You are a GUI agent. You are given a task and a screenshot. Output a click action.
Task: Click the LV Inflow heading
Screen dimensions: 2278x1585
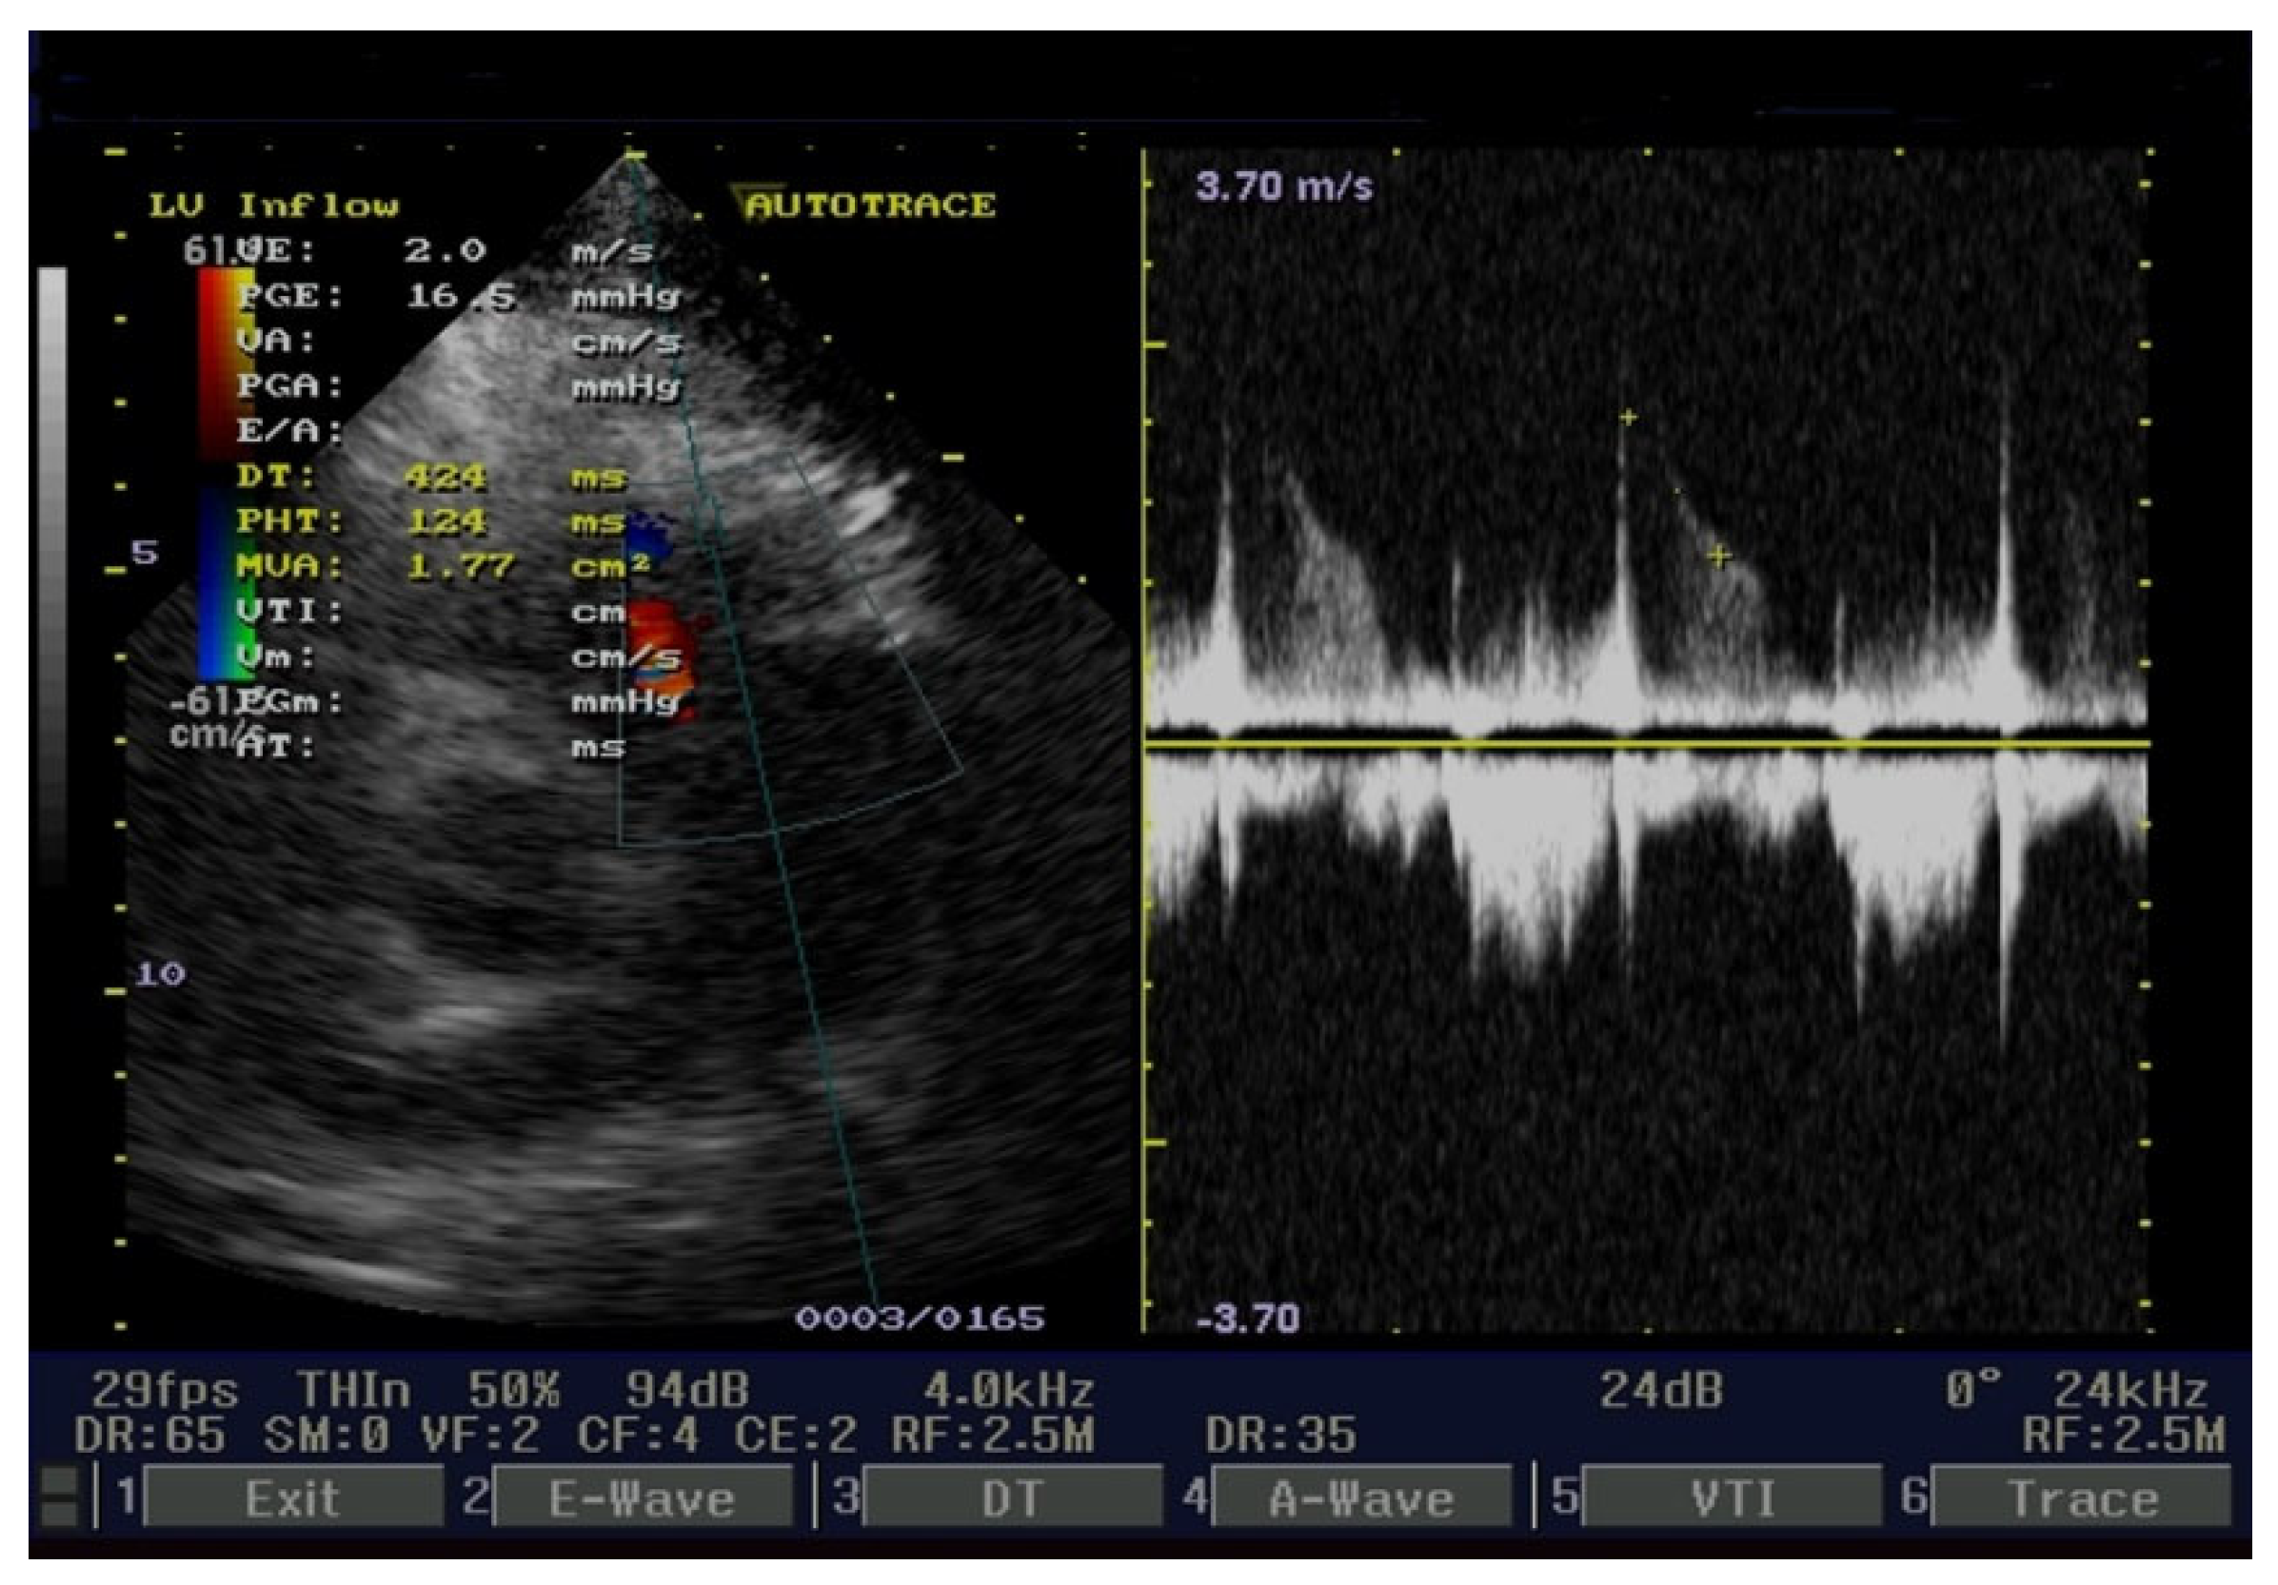coord(274,206)
